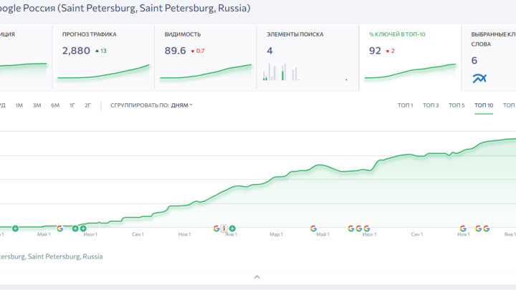Click the green plus note marker after the Yandex icon
Screen dimensions: 516x290
click(232, 228)
